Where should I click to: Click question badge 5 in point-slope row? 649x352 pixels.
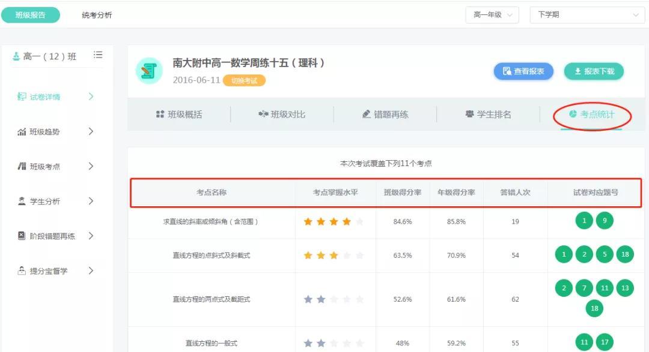[605, 255]
